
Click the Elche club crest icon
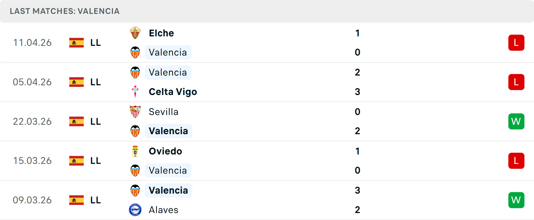click(x=135, y=33)
